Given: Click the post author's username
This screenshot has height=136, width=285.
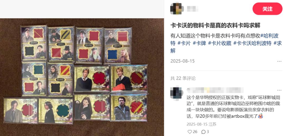Looking at the screenshot, I should [193, 9].
